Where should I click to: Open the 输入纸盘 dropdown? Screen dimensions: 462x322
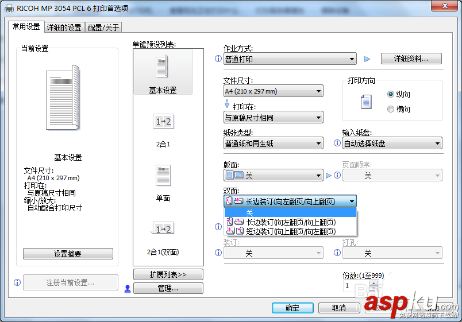pyautogui.click(x=392, y=143)
